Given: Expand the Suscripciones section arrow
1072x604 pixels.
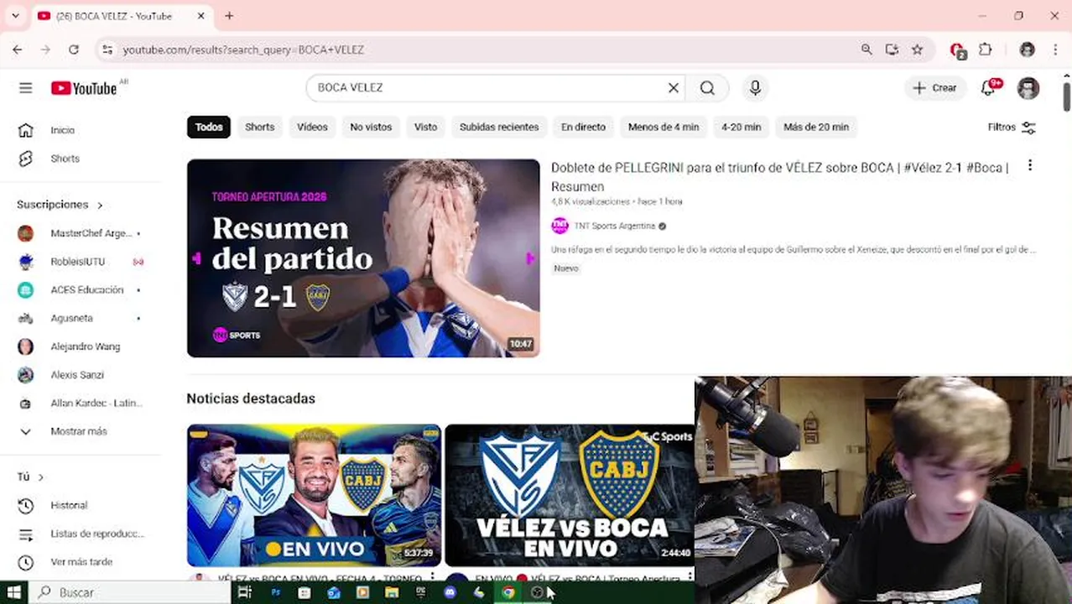Looking at the screenshot, I should pyautogui.click(x=100, y=205).
